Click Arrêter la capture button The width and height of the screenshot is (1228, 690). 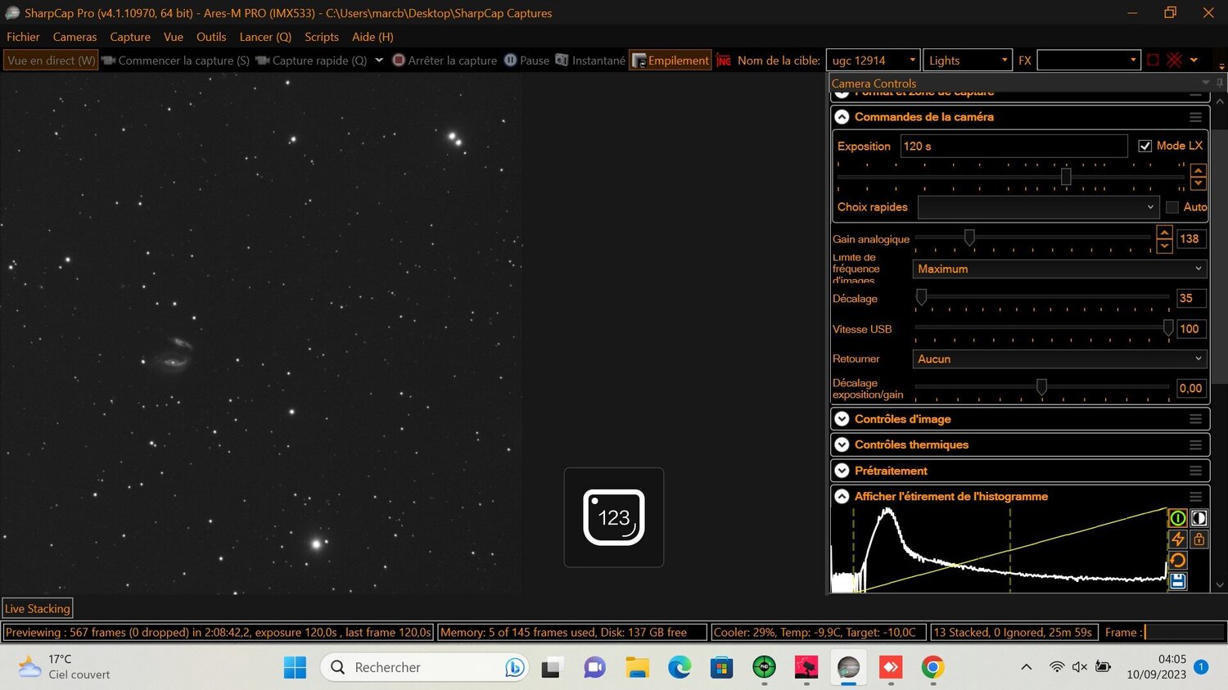click(x=445, y=61)
